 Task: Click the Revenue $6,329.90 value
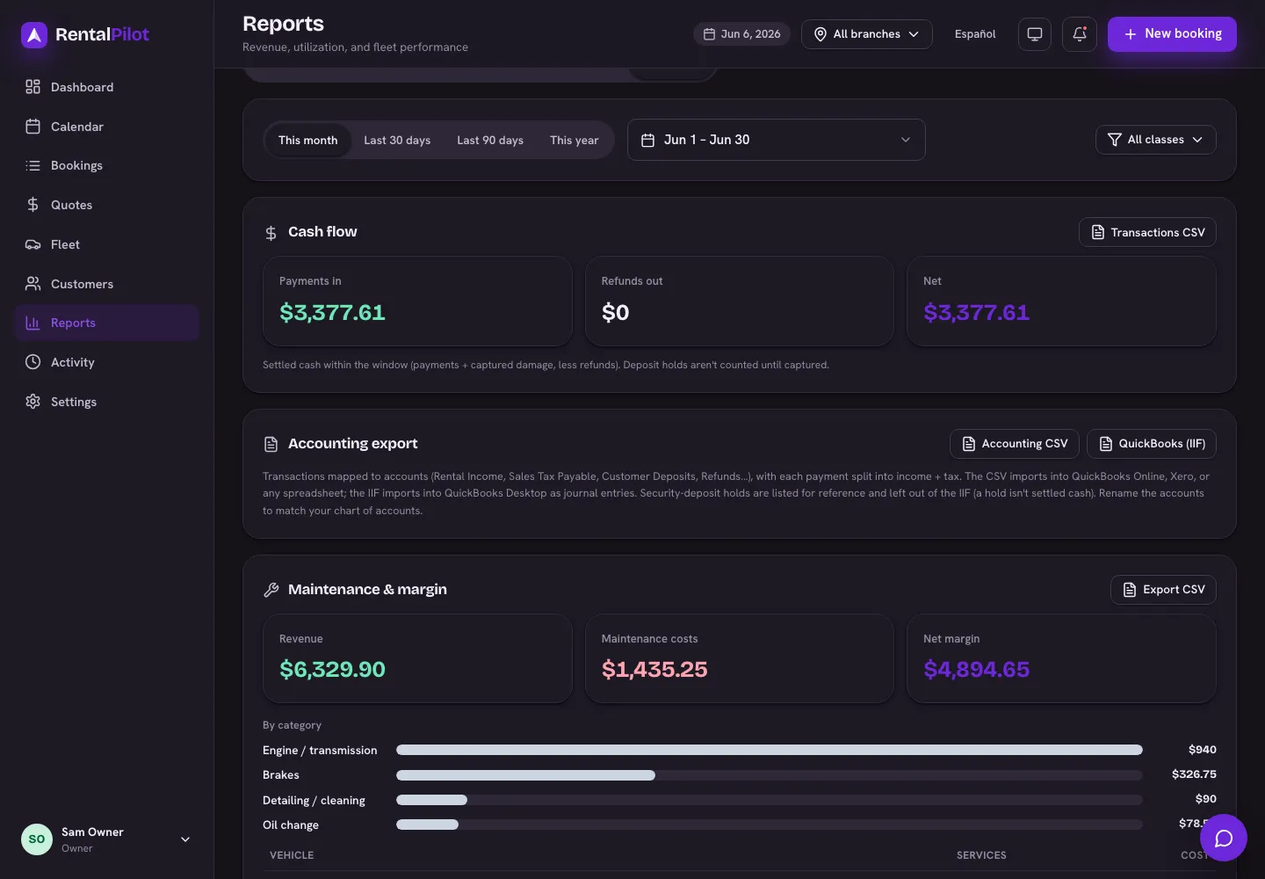(x=332, y=670)
